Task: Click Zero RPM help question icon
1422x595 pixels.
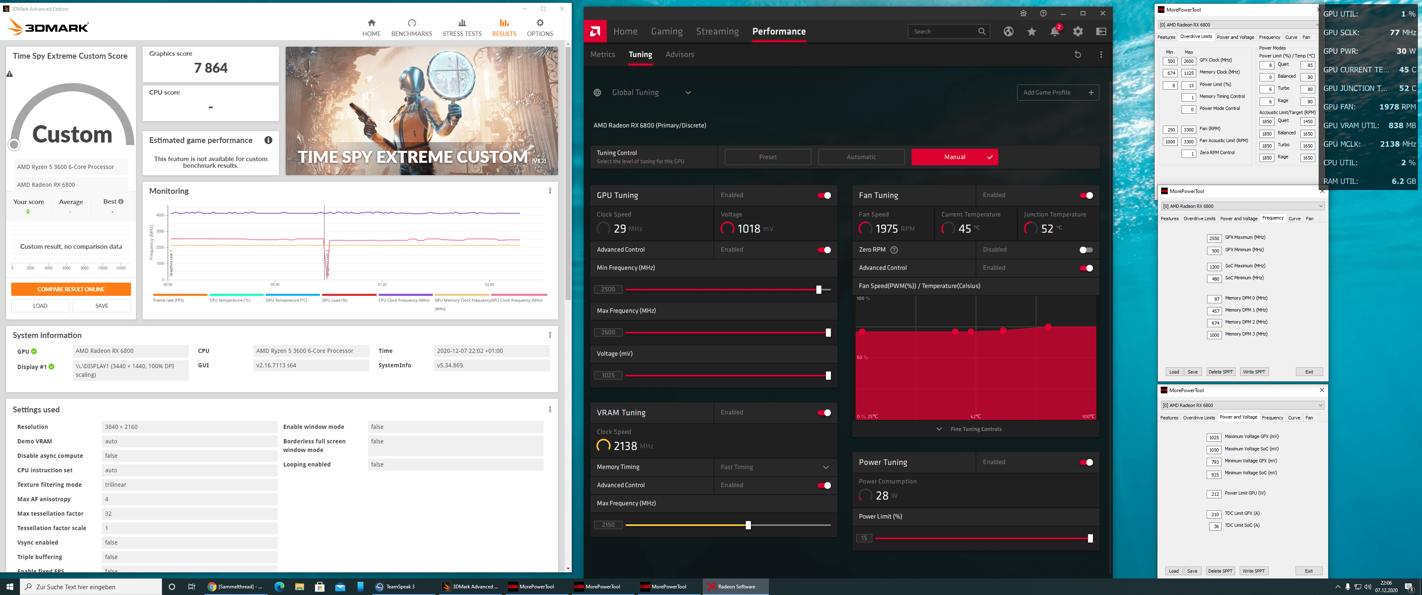Action: [x=894, y=250]
